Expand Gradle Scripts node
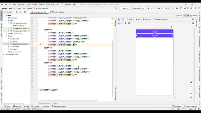This screenshot has height=113, width=201. [4, 54]
